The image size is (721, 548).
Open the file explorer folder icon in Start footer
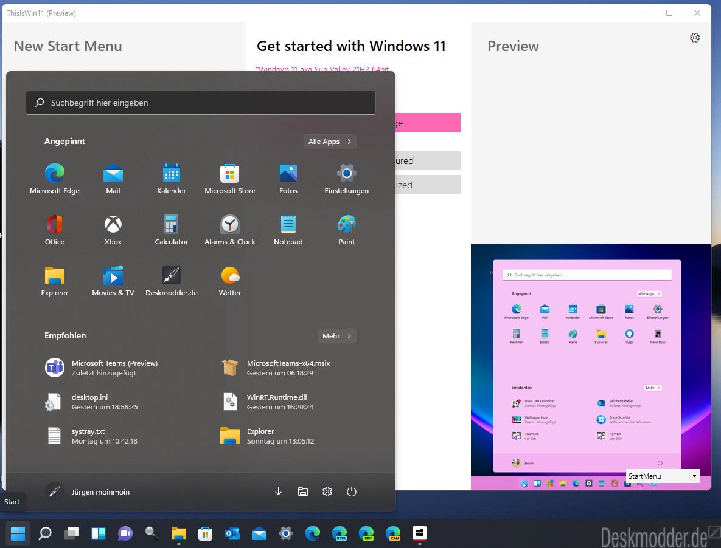click(303, 491)
